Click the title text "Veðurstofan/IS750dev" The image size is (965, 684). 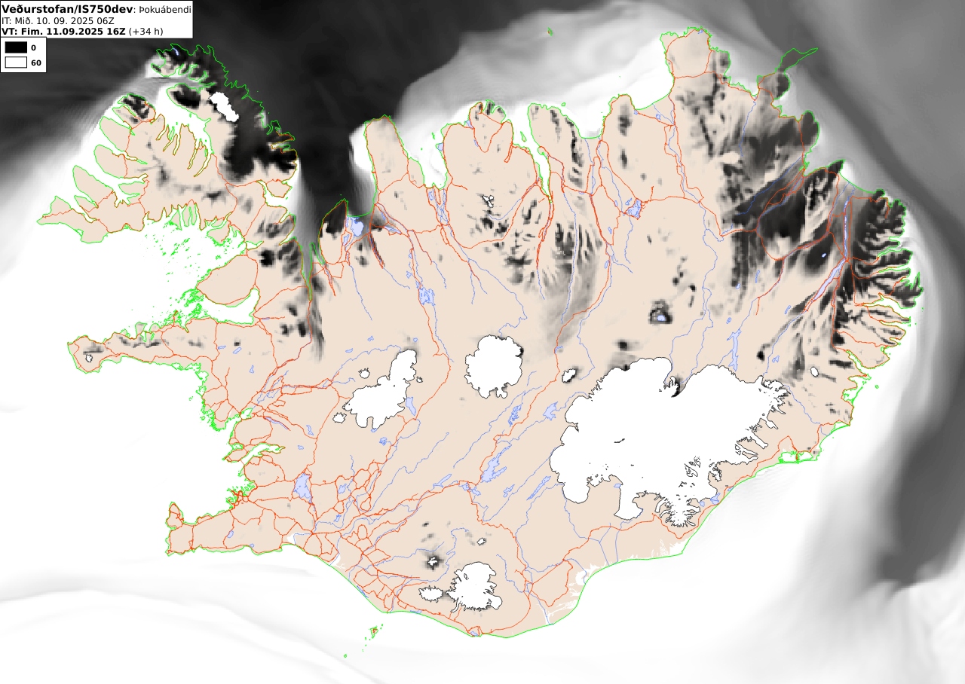click(67, 9)
